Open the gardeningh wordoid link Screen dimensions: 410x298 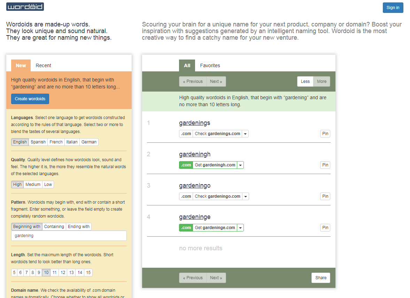[x=195, y=154]
